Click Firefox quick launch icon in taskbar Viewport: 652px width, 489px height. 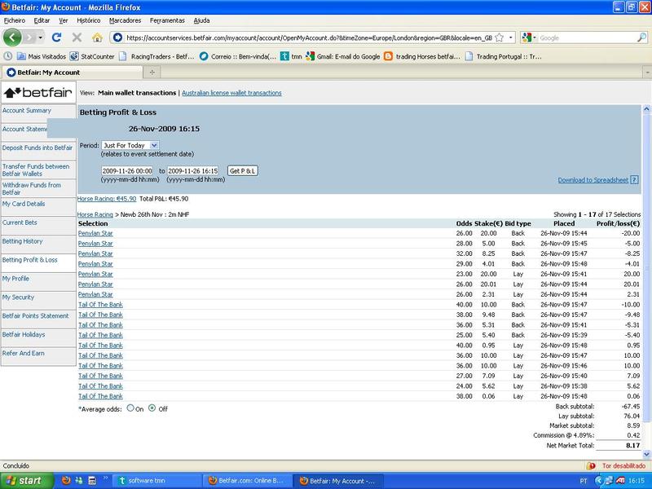tap(66, 481)
